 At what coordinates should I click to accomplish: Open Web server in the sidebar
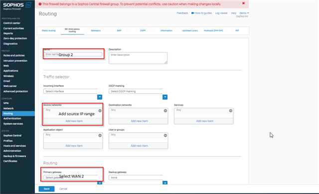tap(10, 86)
